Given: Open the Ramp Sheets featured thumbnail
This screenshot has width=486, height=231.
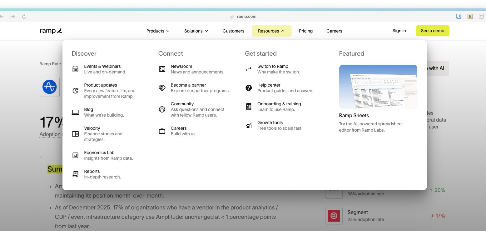Looking at the screenshot, I should 378,87.
